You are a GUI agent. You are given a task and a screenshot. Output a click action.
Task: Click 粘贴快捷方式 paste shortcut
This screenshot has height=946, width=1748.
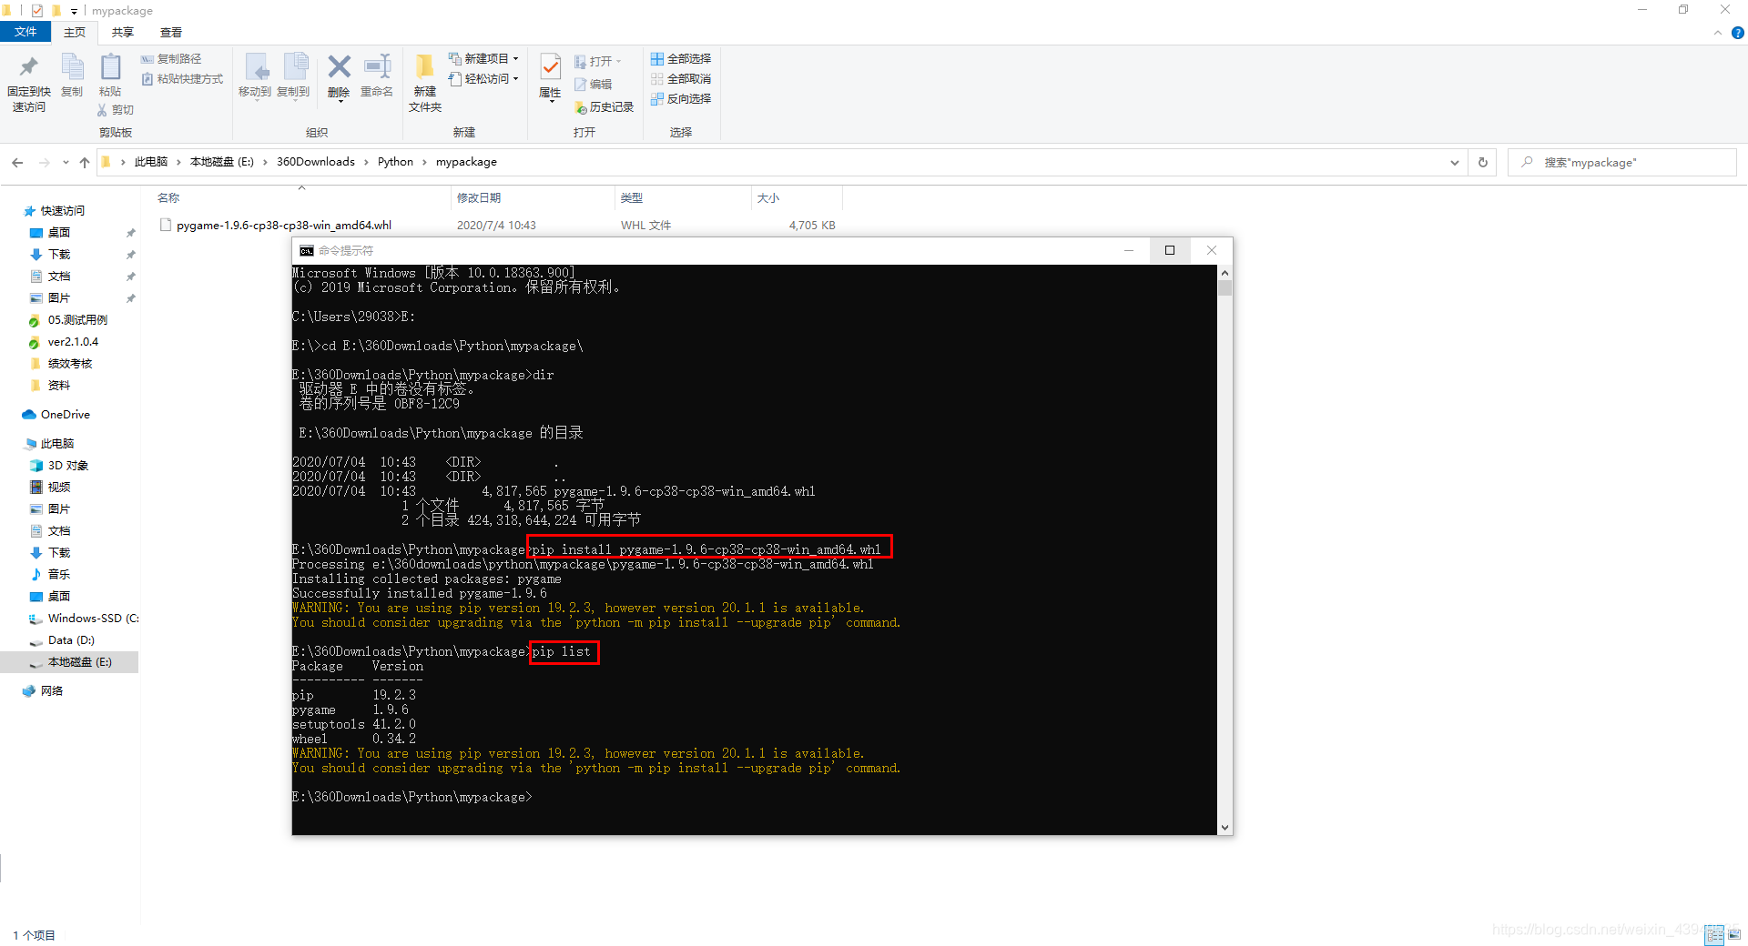pos(183,79)
